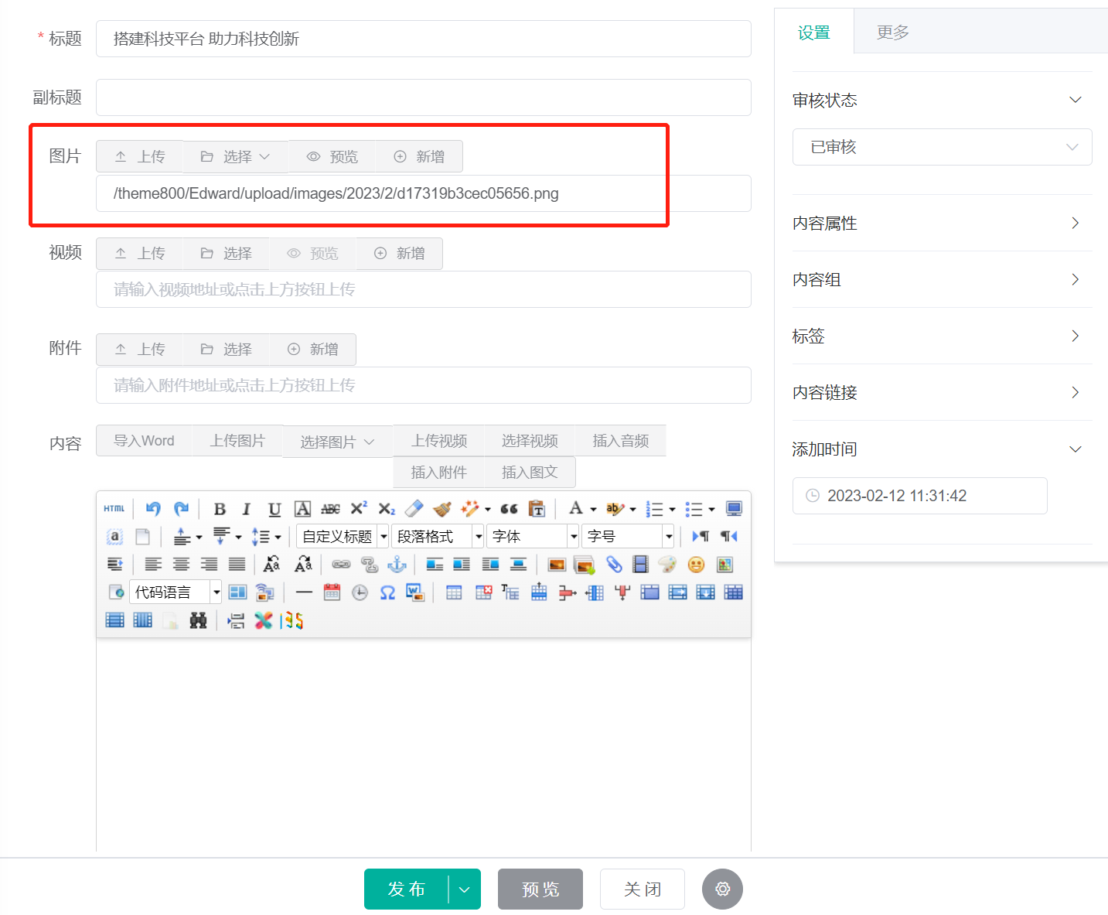Switch to the 更多 tab

[x=892, y=32]
